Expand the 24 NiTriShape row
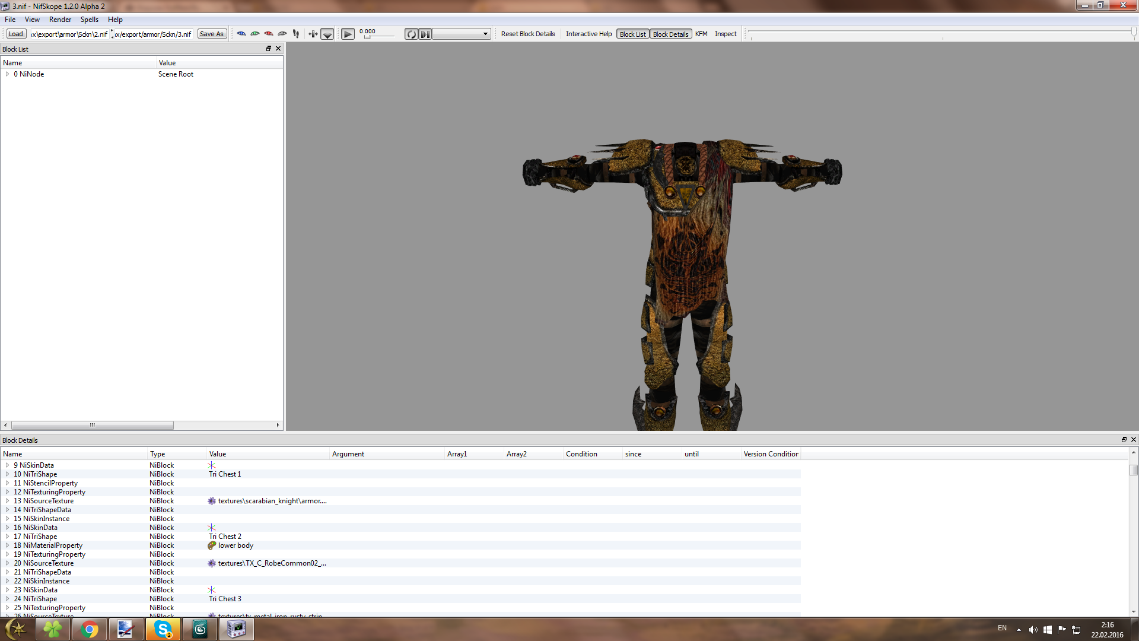 click(7, 599)
